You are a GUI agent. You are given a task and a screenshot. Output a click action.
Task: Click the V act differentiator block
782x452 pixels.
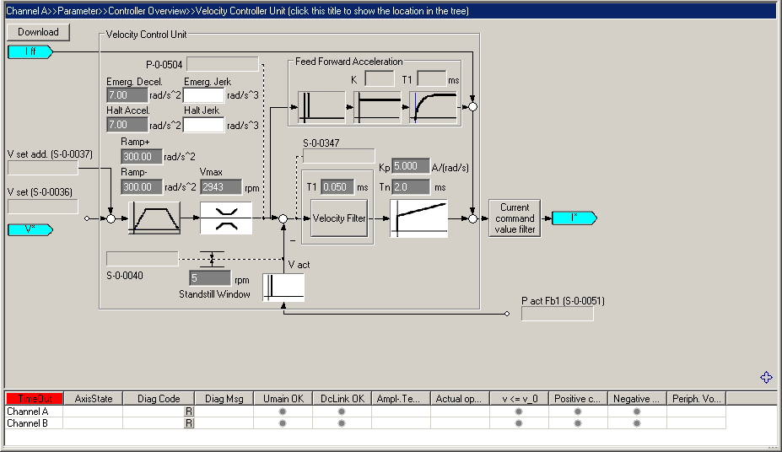click(283, 287)
